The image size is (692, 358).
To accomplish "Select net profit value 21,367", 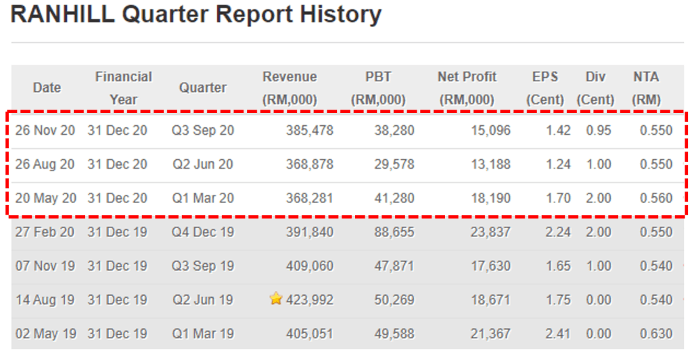I will (490, 334).
